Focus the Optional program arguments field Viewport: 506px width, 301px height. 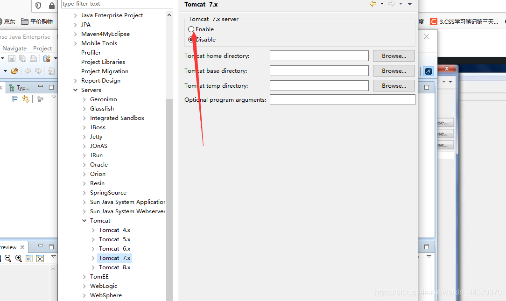(x=342, y=100)
